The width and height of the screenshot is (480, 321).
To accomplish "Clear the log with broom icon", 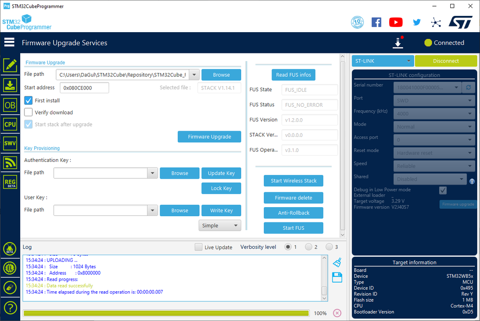I will tap(337, 262).
